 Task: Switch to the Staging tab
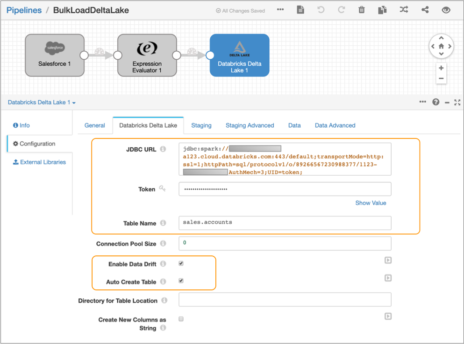(x=201, y=125)
